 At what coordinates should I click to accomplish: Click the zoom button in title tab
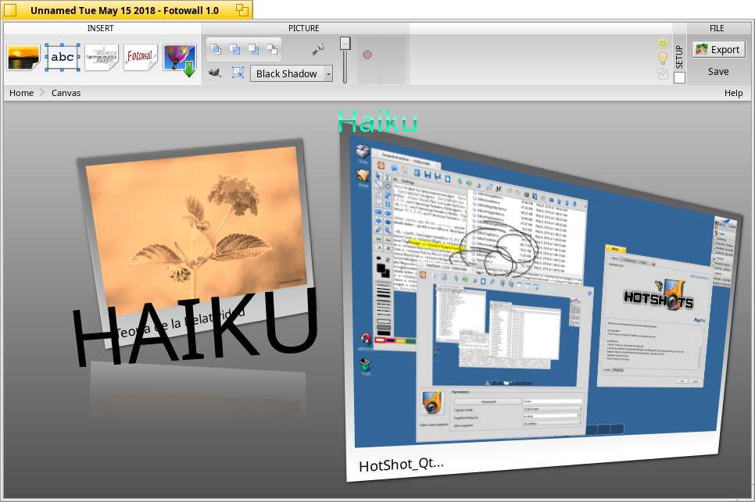point(242,10)
